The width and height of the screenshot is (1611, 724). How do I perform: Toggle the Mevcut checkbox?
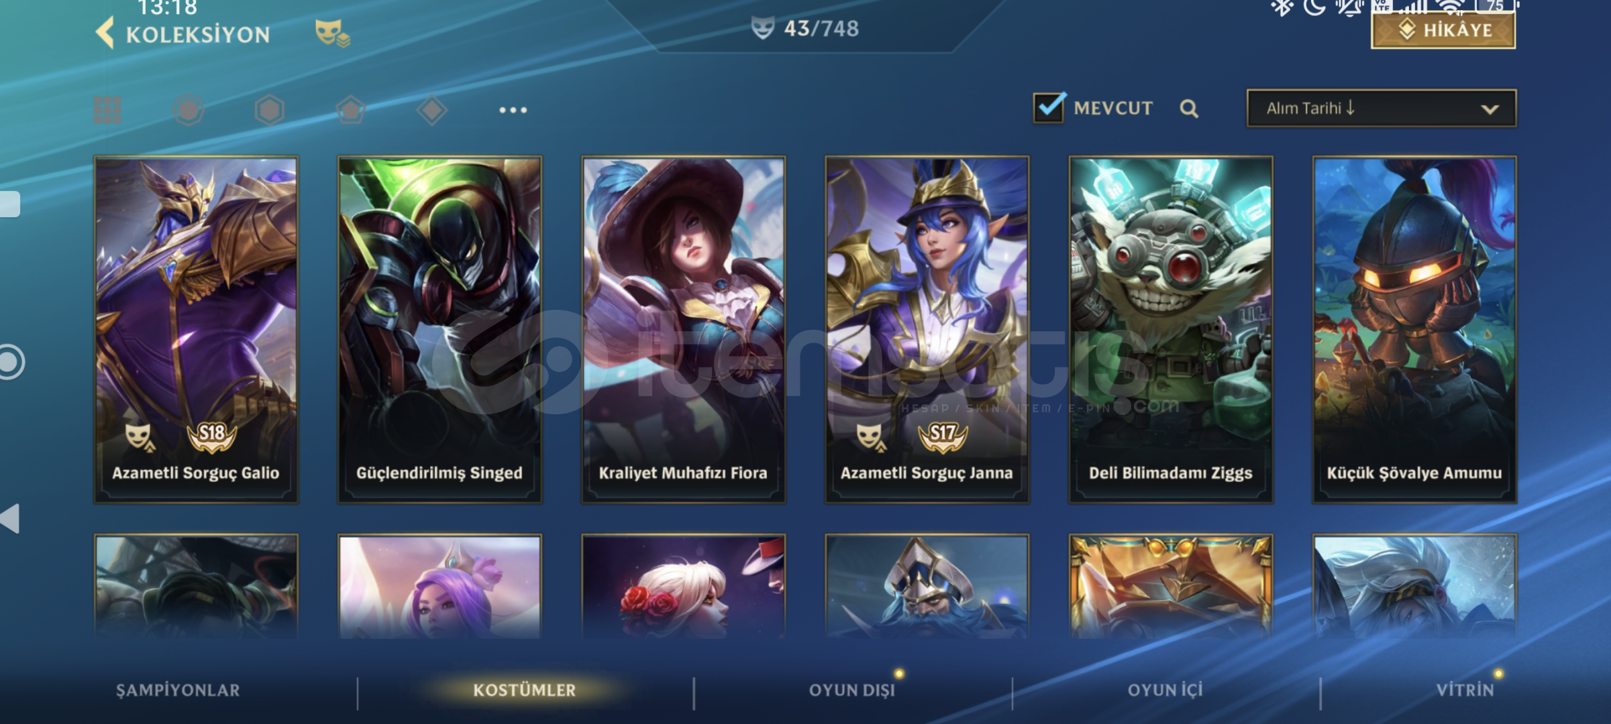(1049, 108)
